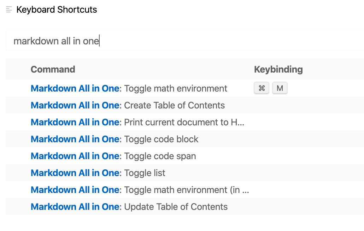The image size is (364, 231).
Task: Place cursor after the text markdown all in one
Action: tap(99, 40)
